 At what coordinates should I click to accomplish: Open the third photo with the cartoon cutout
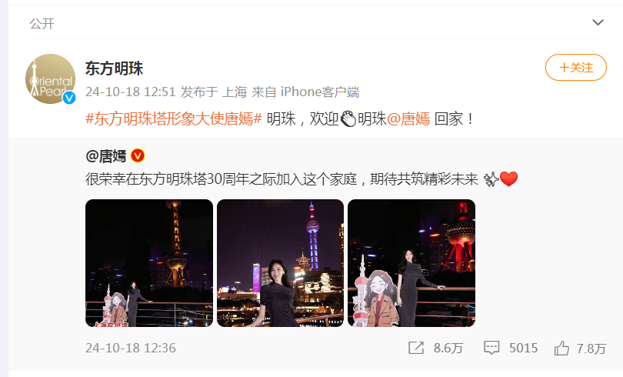(411, 263)
